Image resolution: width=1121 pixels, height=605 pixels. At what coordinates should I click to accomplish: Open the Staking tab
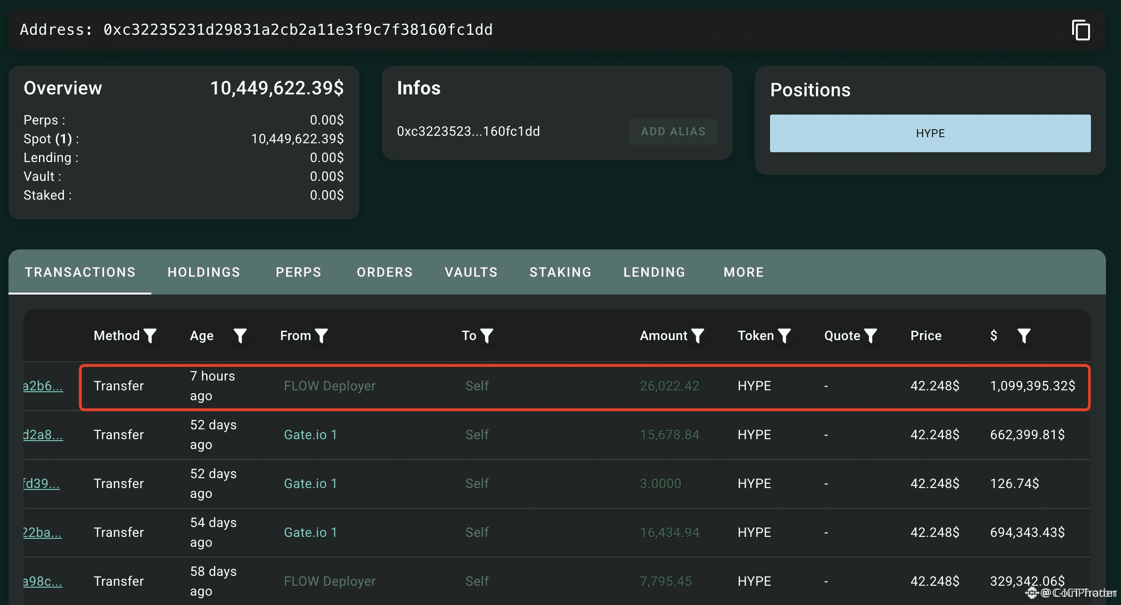(x=560, y=272)
